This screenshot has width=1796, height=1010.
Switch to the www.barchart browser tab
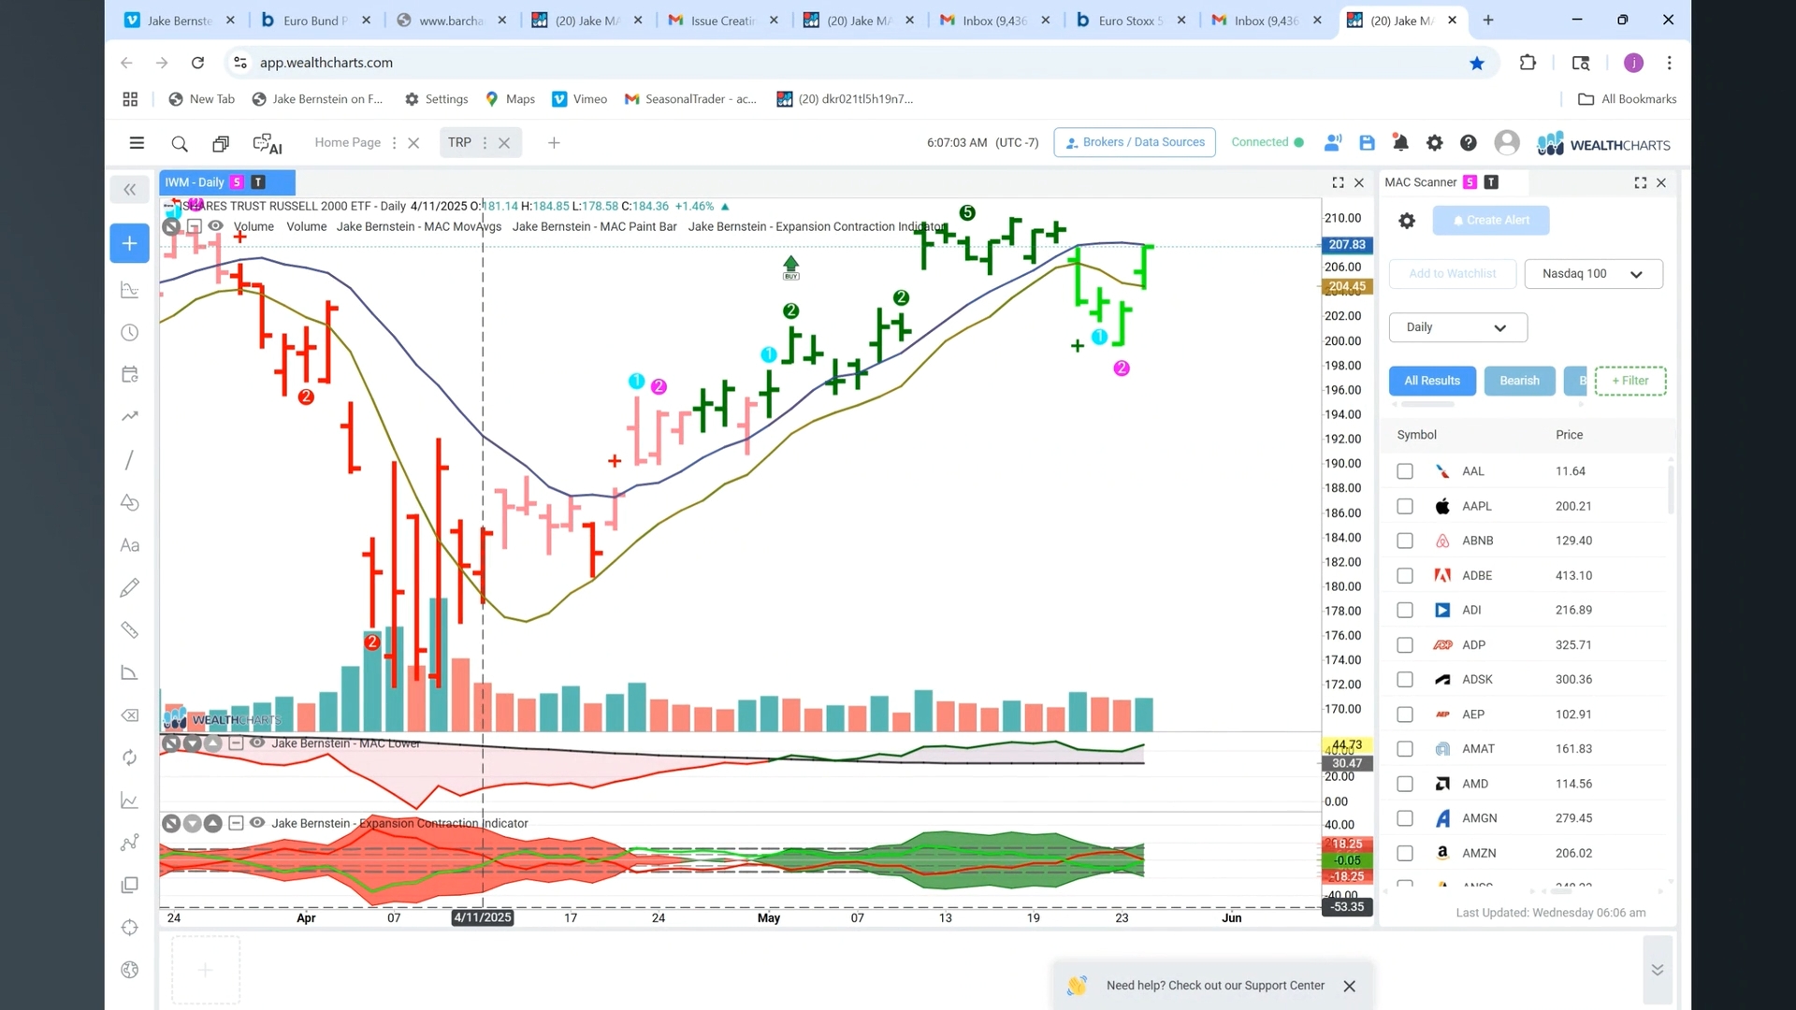(x=450, y=20)
